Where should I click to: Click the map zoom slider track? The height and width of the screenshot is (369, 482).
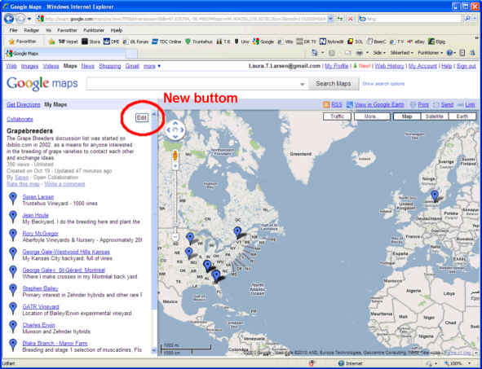[x=175, y=201]
